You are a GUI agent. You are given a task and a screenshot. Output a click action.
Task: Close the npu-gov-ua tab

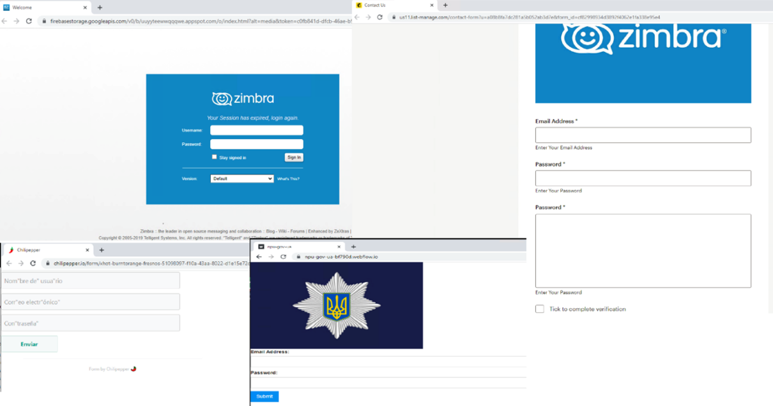(x=339, y=246)
